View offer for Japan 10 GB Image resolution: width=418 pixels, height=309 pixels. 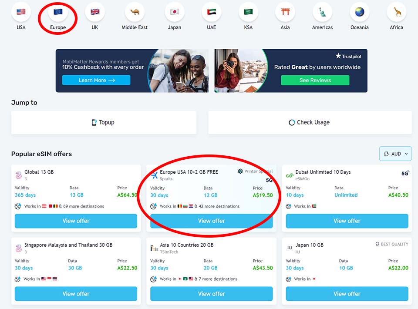pyautogui.click(x=347, y=294)
